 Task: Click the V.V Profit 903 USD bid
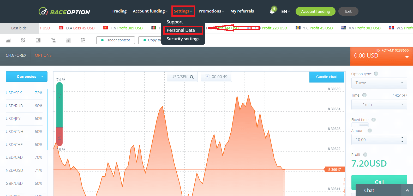coord(361,28)
